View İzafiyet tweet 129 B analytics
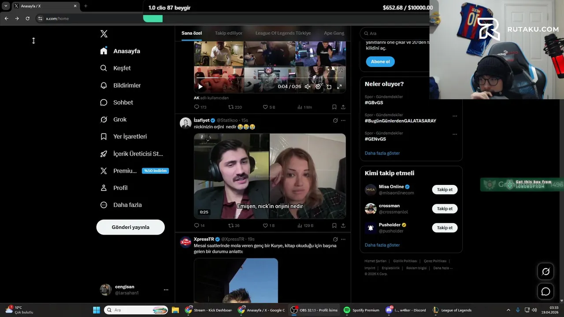564x317 pixels. click(x=305, y=225)
